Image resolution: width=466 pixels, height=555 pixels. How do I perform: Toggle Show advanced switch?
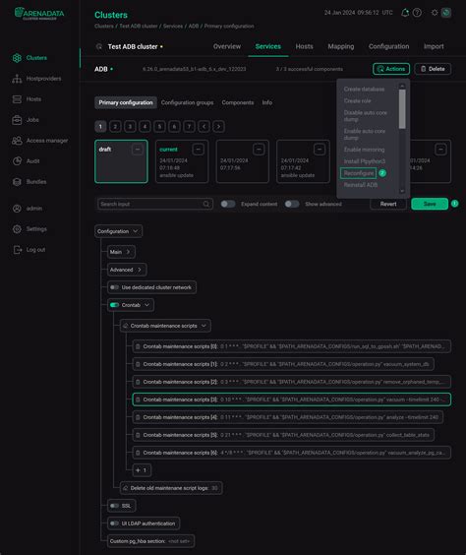point(292,204)
